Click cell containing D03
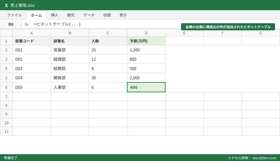The image size is (280, 161). (32, 68)
